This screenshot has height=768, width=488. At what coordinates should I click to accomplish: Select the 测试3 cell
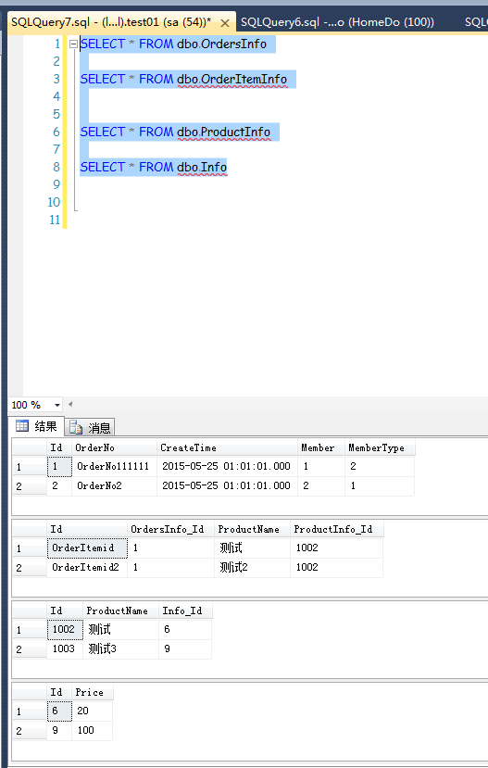(x=120, y=648)
